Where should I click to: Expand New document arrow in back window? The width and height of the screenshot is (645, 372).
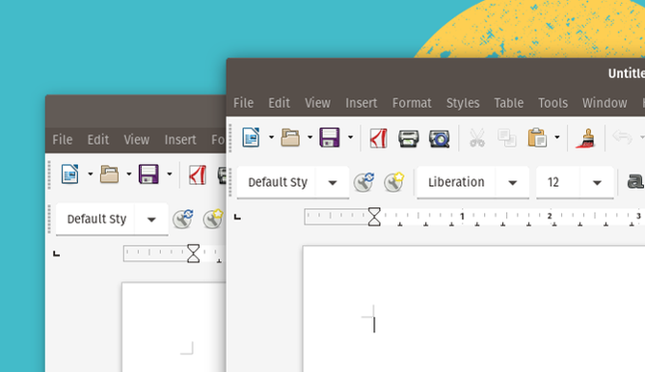click(90, 173)
